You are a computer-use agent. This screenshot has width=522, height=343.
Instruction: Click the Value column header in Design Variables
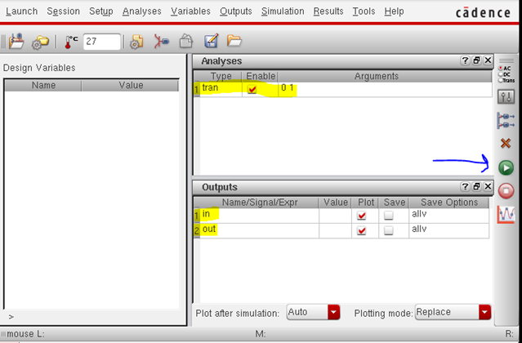click(x=131, y=86)
